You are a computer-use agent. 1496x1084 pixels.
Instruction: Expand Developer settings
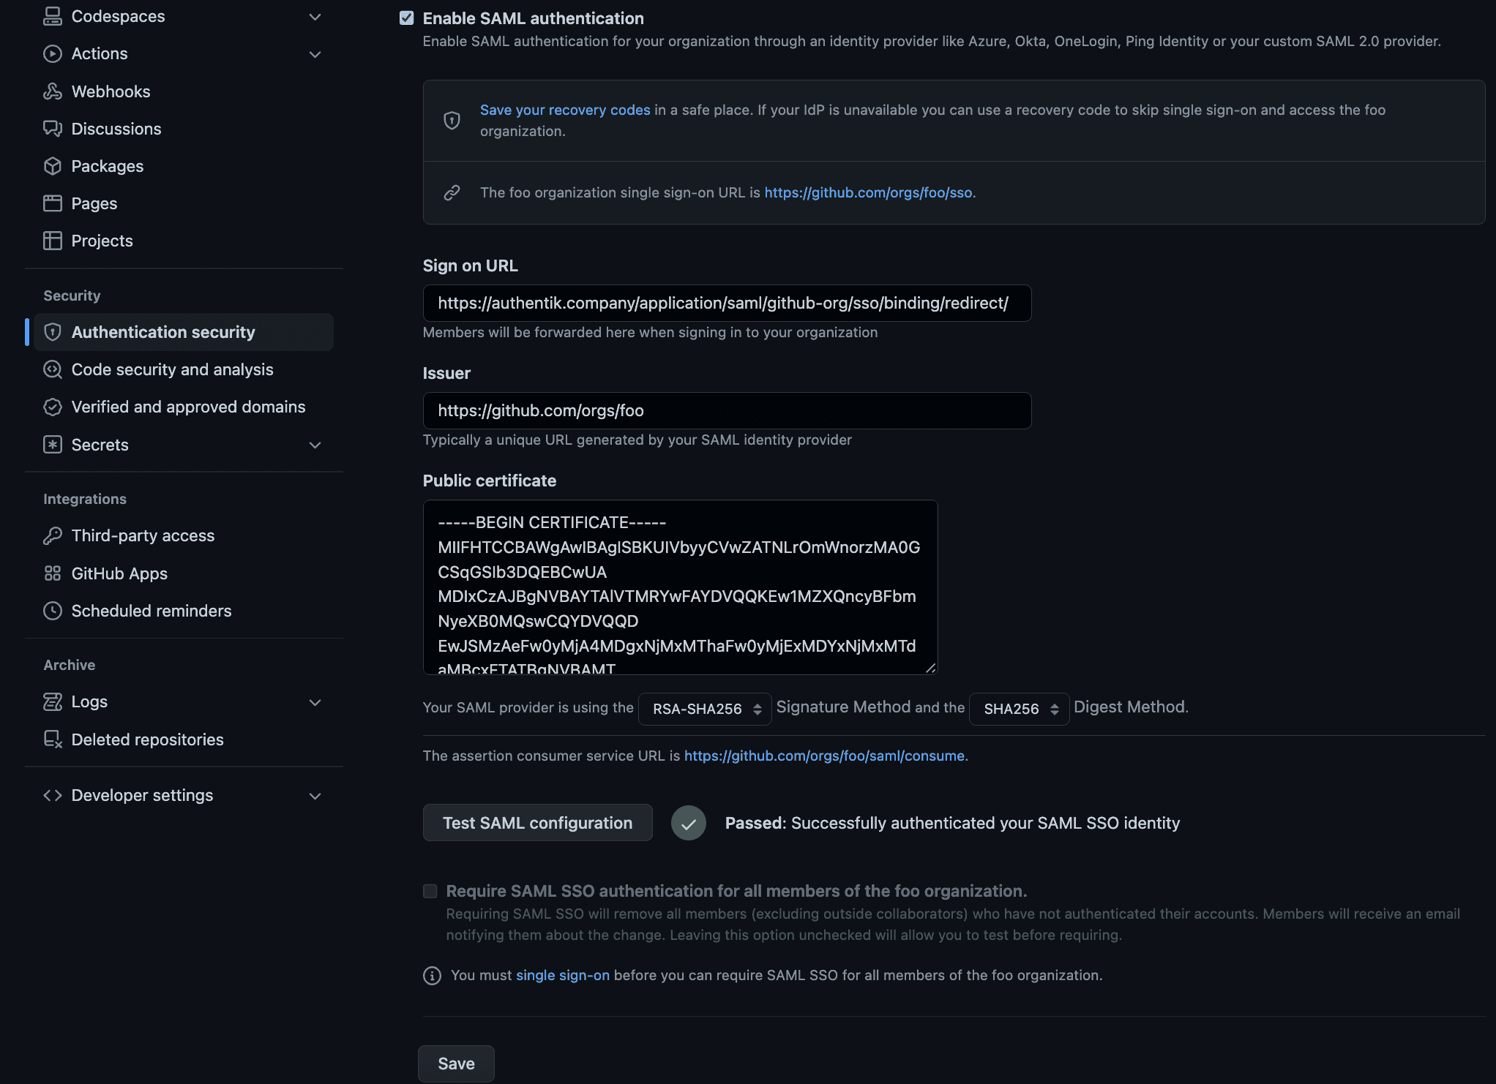pos(315,795)
